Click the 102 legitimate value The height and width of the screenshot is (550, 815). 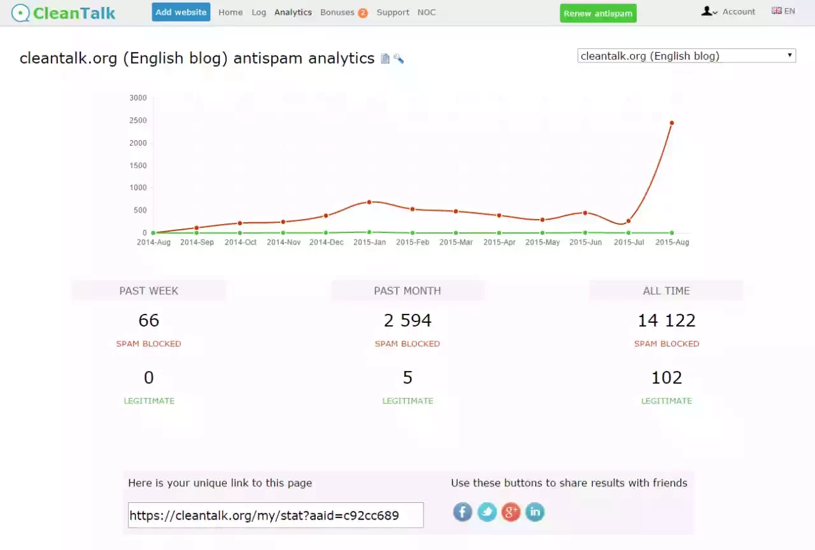(x=667, y=377)
